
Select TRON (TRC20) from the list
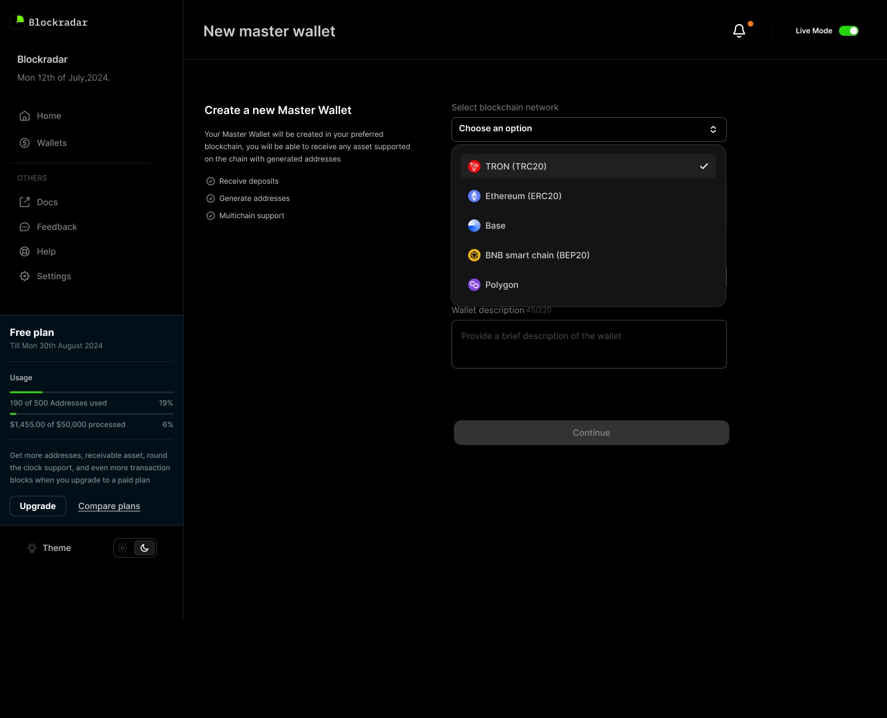tap(588, 166)
